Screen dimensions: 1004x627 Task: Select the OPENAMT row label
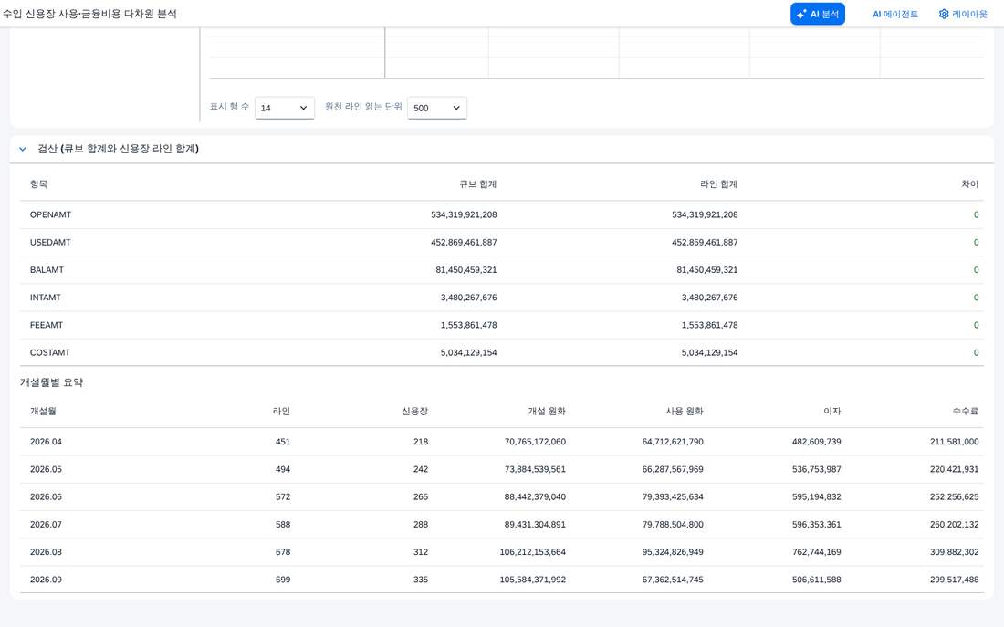[x=50, y=214]
